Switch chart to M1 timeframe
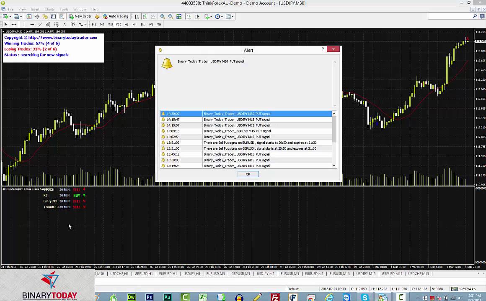 pos(94,24)
